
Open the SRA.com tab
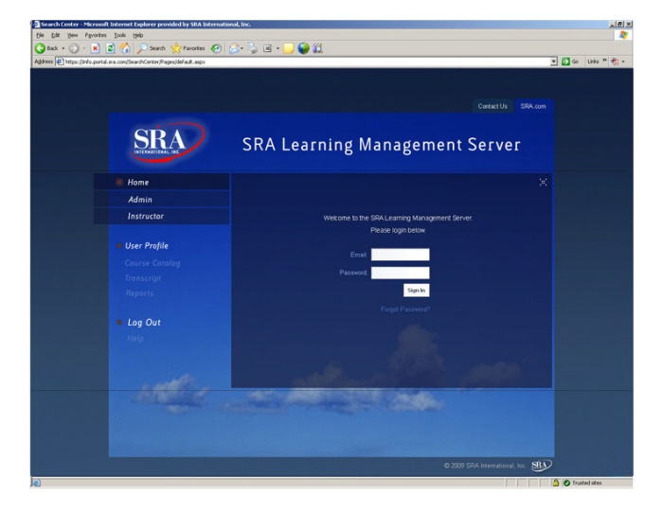coord(532,106)
